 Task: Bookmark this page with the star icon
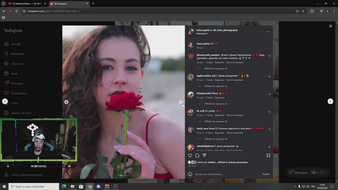303,11
